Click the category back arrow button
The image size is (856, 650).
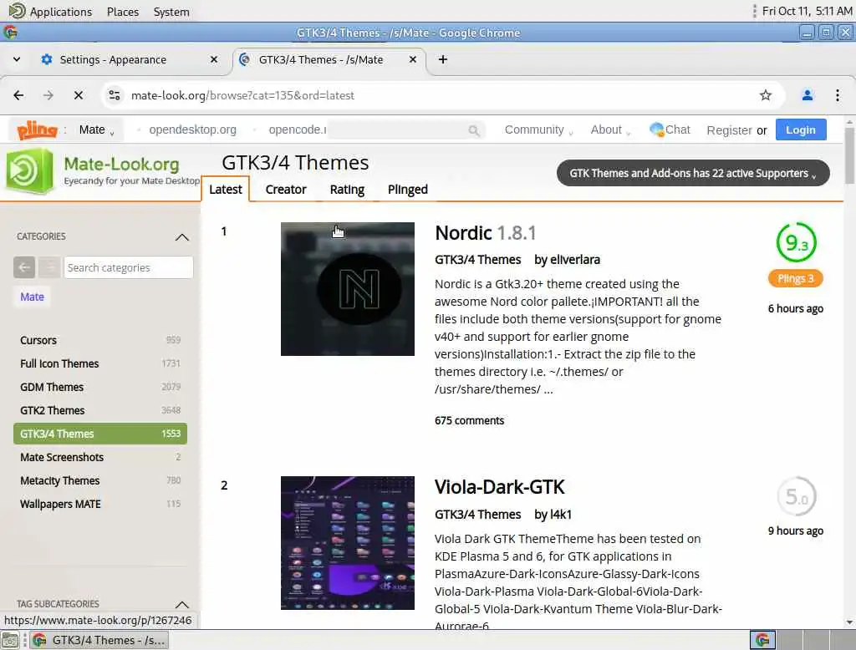pos(24,267)
